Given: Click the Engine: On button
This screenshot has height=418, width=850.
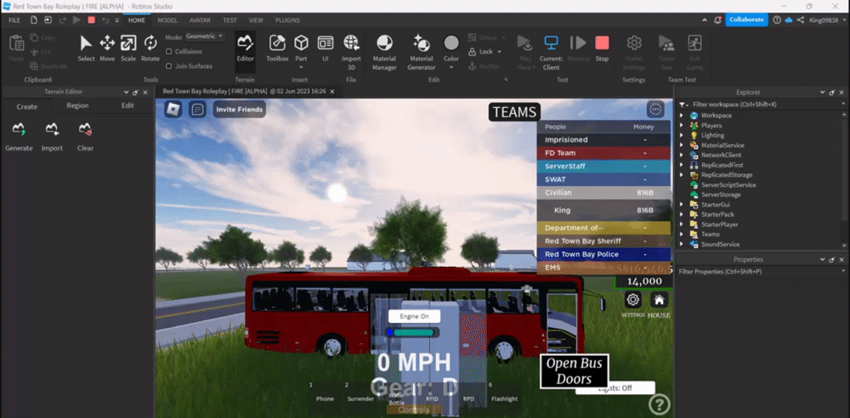Looking at the screenshot, I should (x=414, y=316).
